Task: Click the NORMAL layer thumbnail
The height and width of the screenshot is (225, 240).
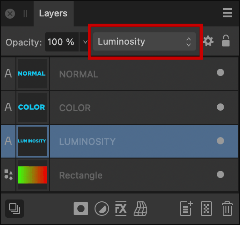Action: click(x=33, y=74)
